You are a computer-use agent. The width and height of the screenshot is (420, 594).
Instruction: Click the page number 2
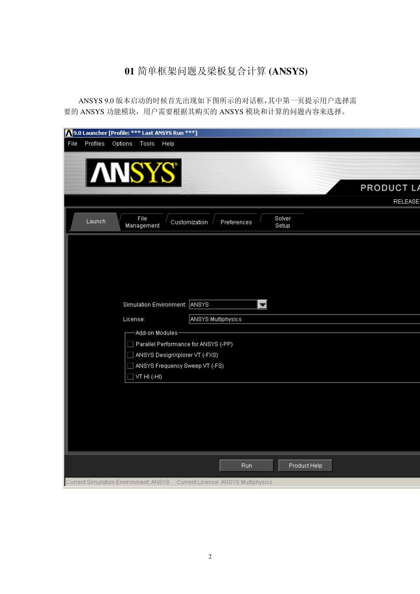tap(210, 556)
